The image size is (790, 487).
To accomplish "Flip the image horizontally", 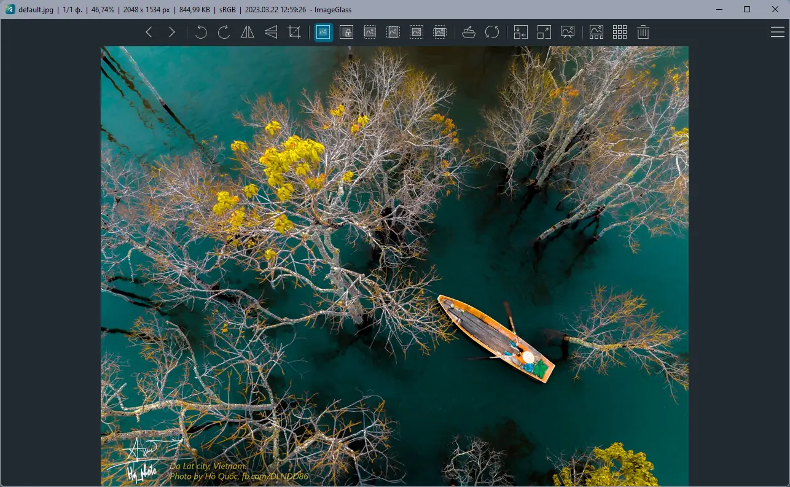I will 248,33.
